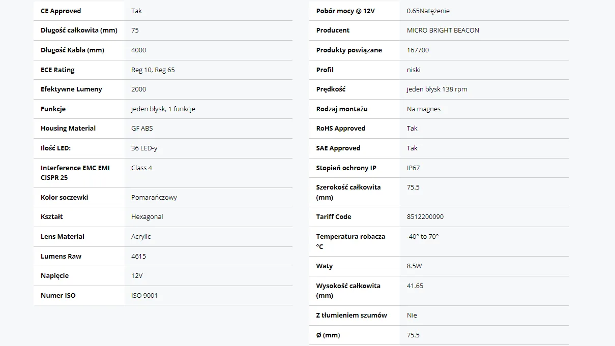Click the Z tłumieniem szumów row label

tap(351, 315)
